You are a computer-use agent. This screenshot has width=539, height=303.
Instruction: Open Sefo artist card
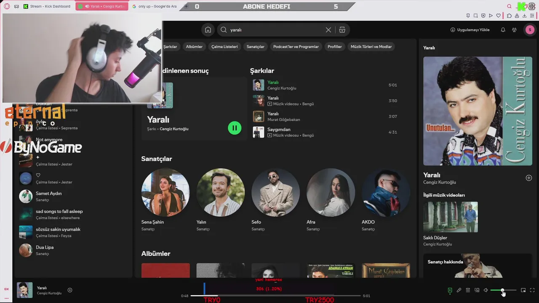pyautogui.click(x=275, y=200)
